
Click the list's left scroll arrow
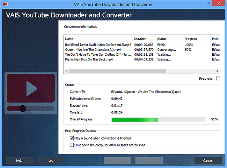(66, 71)
